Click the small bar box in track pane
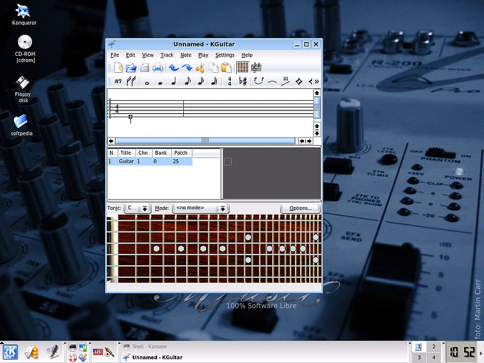This screenshot has height=363, width=484. pyautogui.click(x=228, y=162)
